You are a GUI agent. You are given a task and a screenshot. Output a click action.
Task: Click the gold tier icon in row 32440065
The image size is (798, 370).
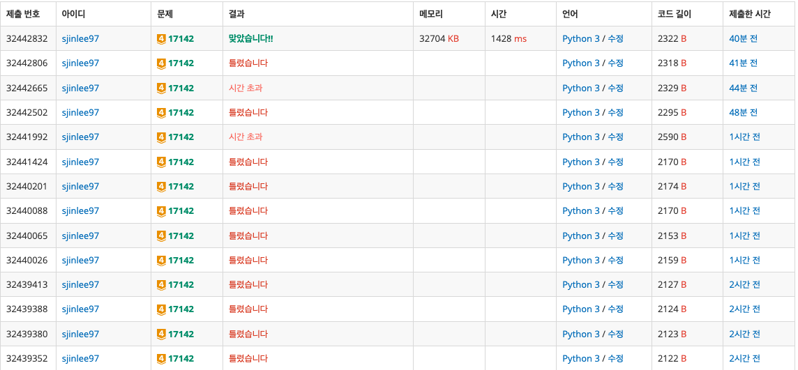(x=161, y=236)
